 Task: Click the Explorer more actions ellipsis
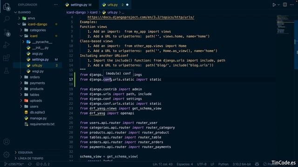(56, 5)
